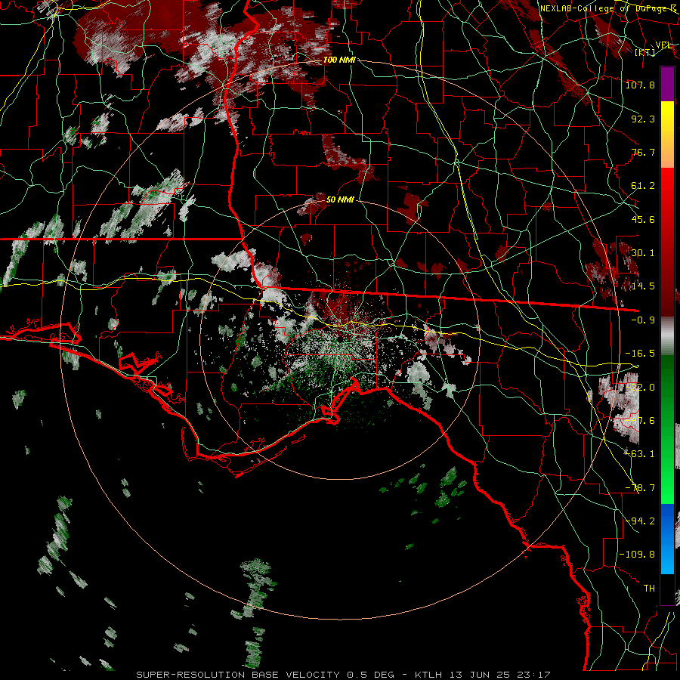Click the 92.3 velocity scale value
The image size is (680, 680).
tap(643, 119)
